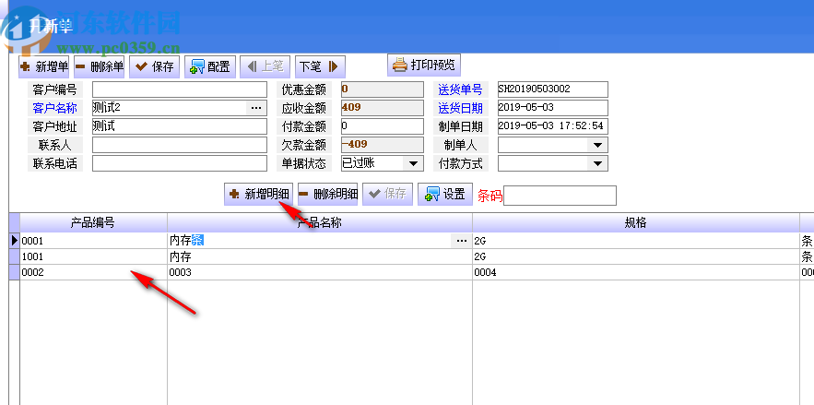Click the checkmark icon on top 保存
This screenshot has height=405, width=814.
coord(141,66)
